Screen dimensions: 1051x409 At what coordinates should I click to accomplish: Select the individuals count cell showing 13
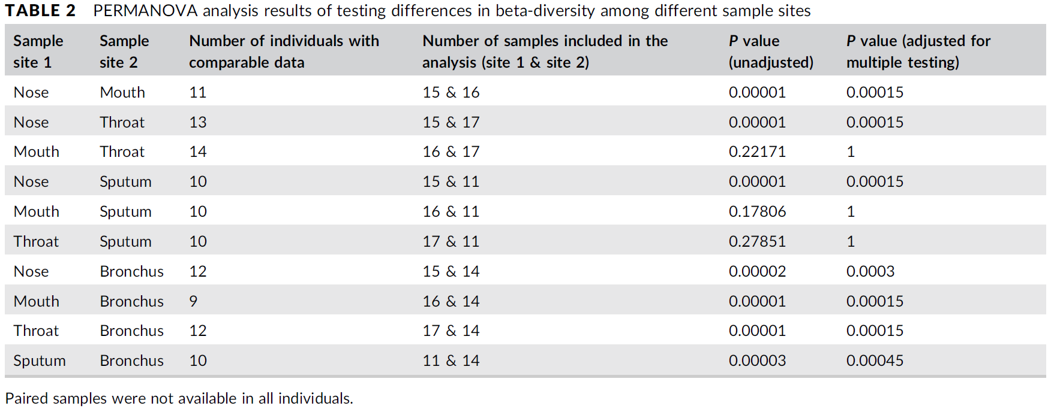pyautogui.click(x=198, y=123)
